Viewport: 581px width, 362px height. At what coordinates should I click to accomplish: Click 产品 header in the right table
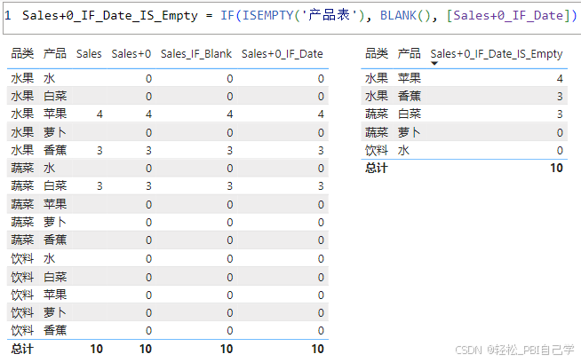click(x=409, y=54)
